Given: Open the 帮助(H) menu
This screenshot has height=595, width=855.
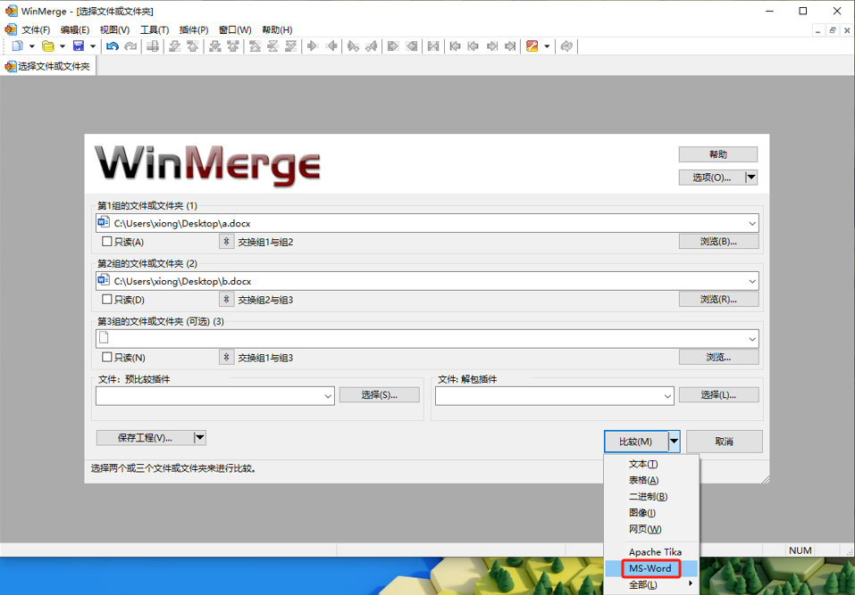Looking at the screenshot, I should coord(277,30).
